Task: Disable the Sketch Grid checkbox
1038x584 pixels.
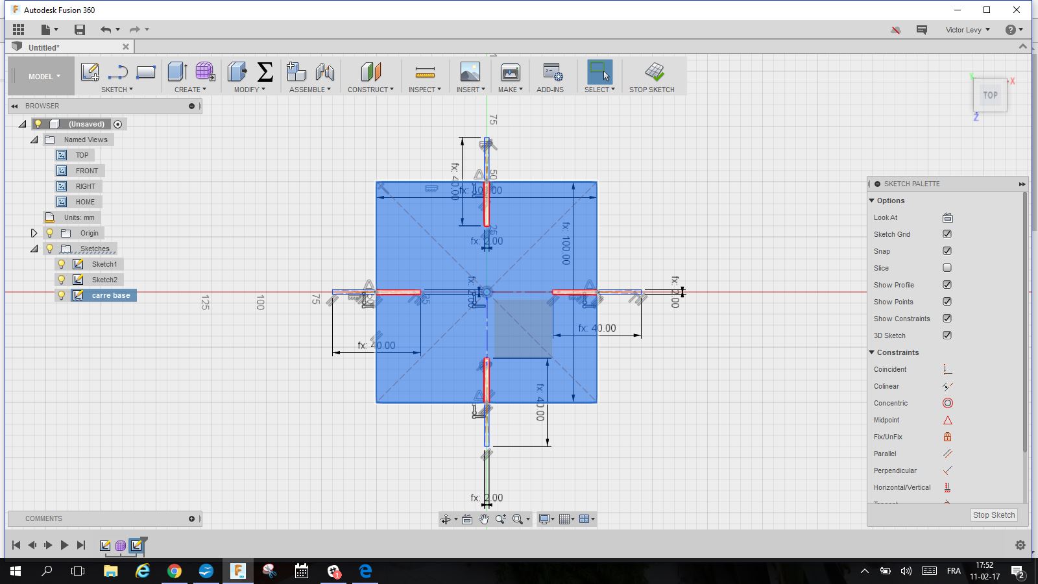Action: coord(947,234)
